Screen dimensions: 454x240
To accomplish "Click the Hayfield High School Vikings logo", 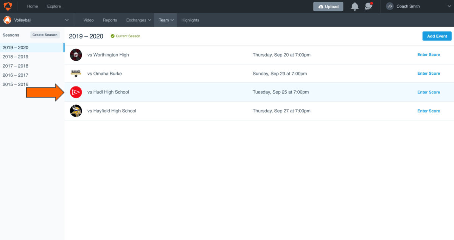I will pos(76,111).
